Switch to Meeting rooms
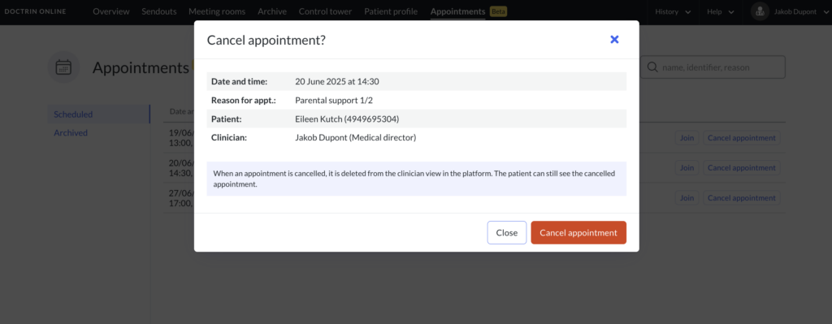 pos(217,11)
